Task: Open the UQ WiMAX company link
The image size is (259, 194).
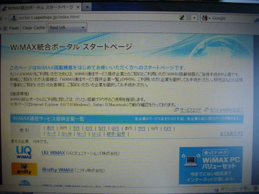Action: [53, 153]
